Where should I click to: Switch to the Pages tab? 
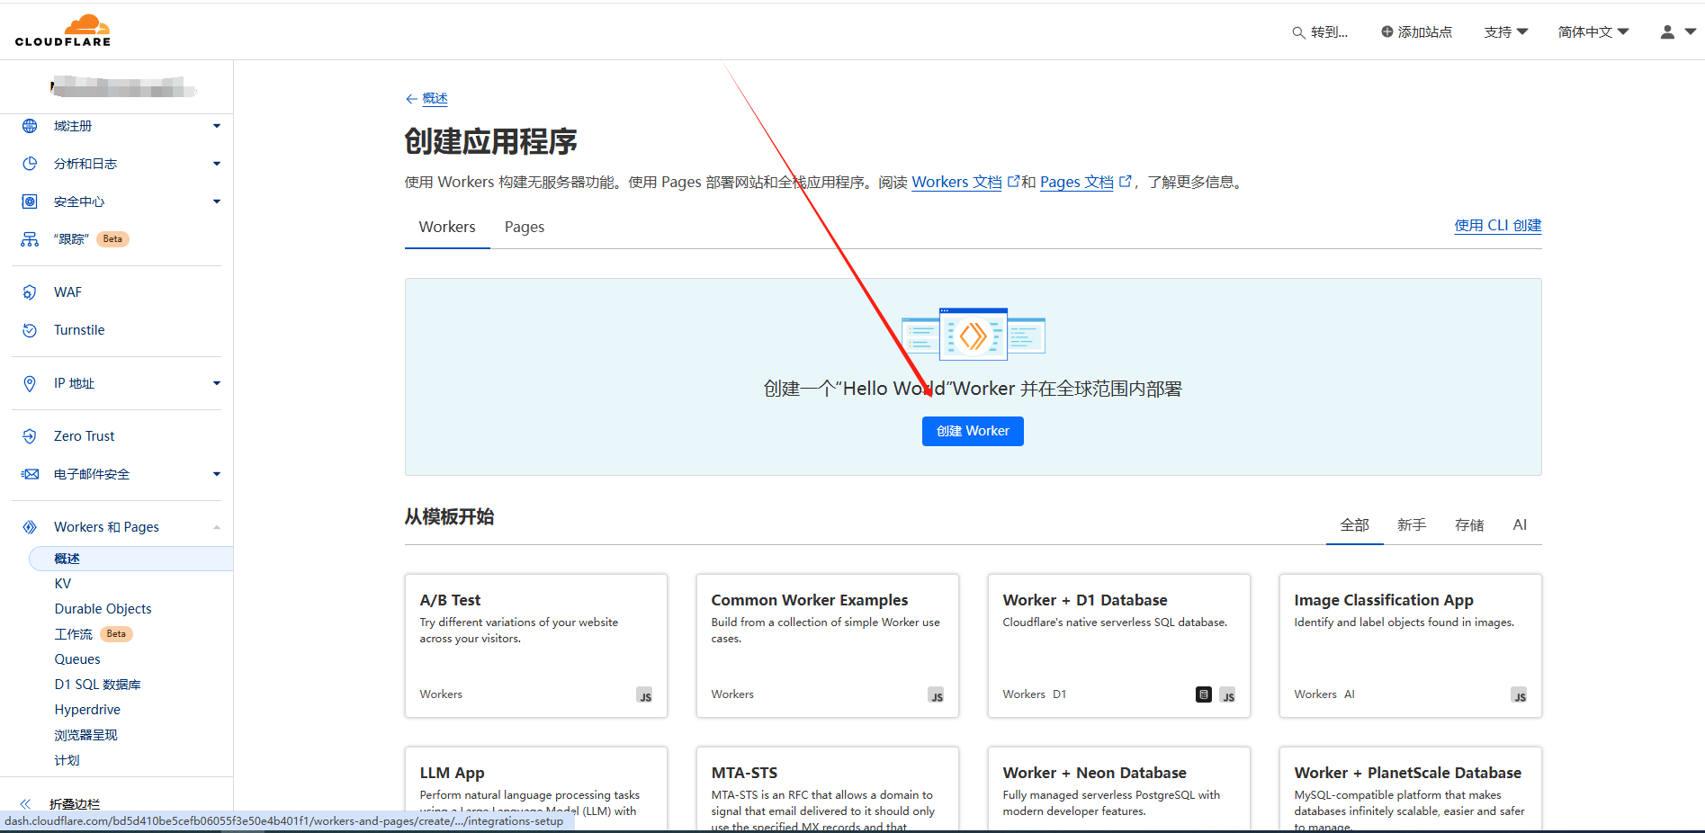[x=525, y=227]
